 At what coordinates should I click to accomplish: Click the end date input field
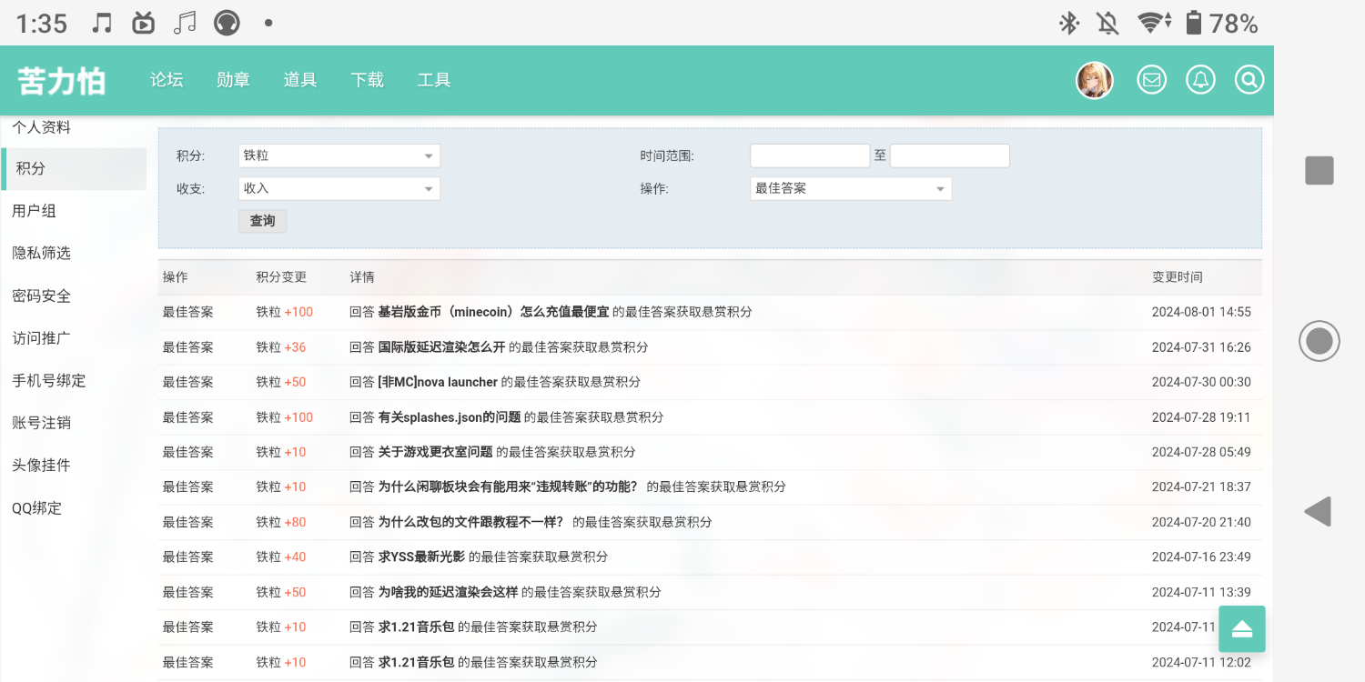950,155
